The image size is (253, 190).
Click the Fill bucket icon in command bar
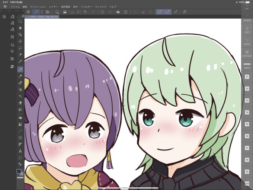click(118, 12)
